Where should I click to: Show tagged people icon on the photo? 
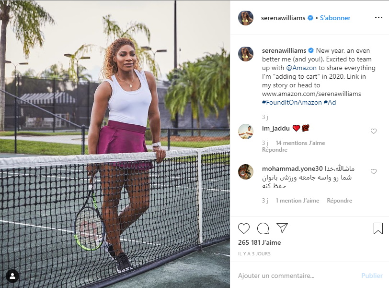coord(12,276)
